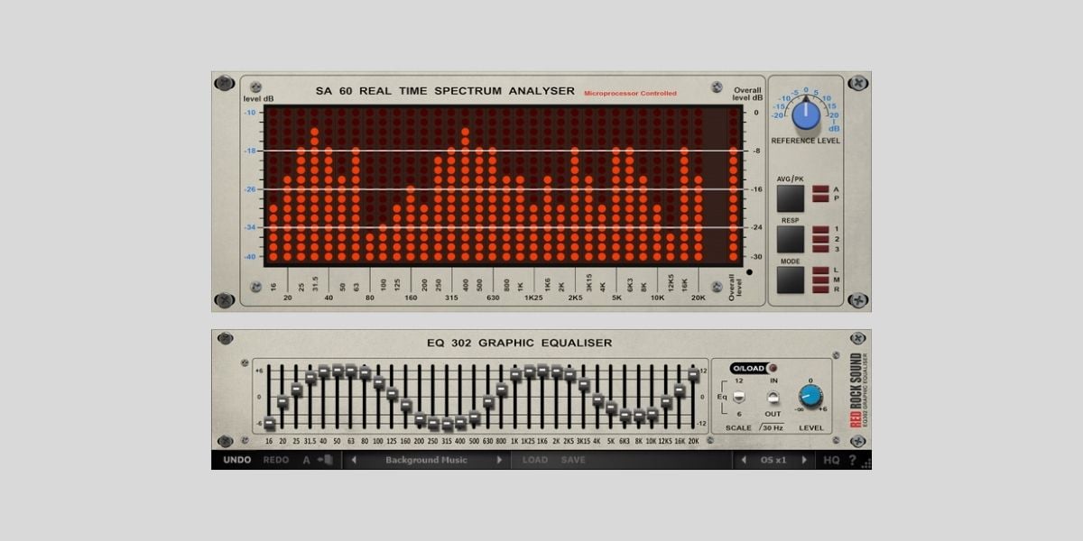Grab the 25 band fader on EQ 302
1083x541 pixels.
coord(296,390)
